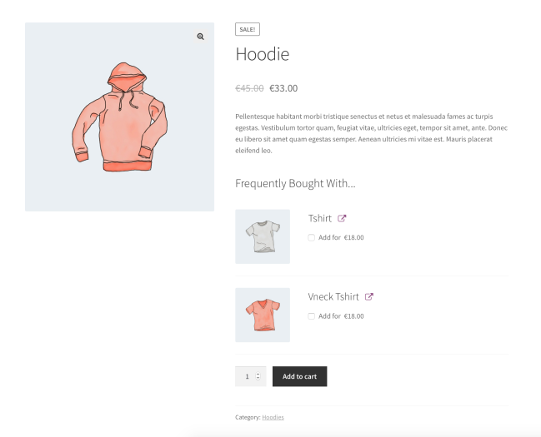This screenshot has height=437, width=541.
Task: Click the main Hoodie product image
Action: [119, 117]
